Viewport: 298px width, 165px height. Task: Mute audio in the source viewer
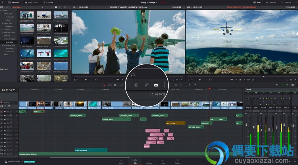pos(86,80)
